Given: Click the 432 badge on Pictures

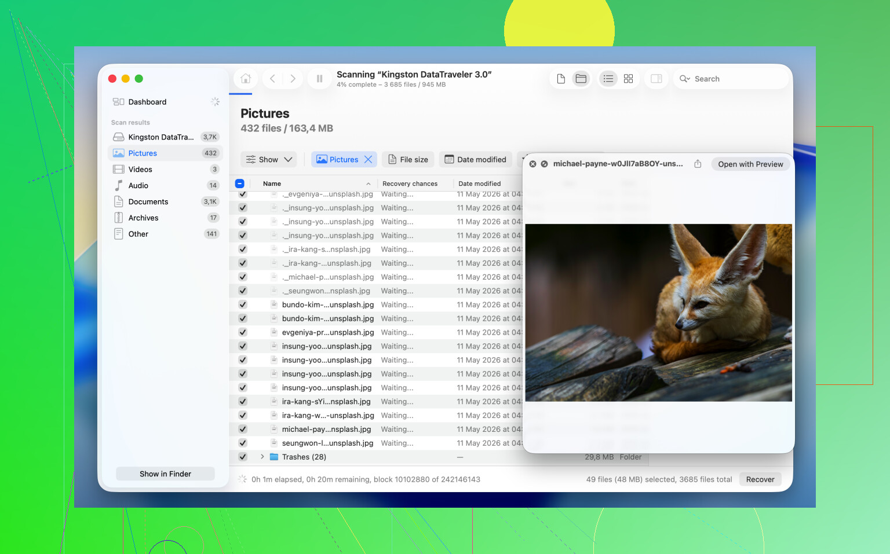Looking at the screenshot, I should pos(210,153).
